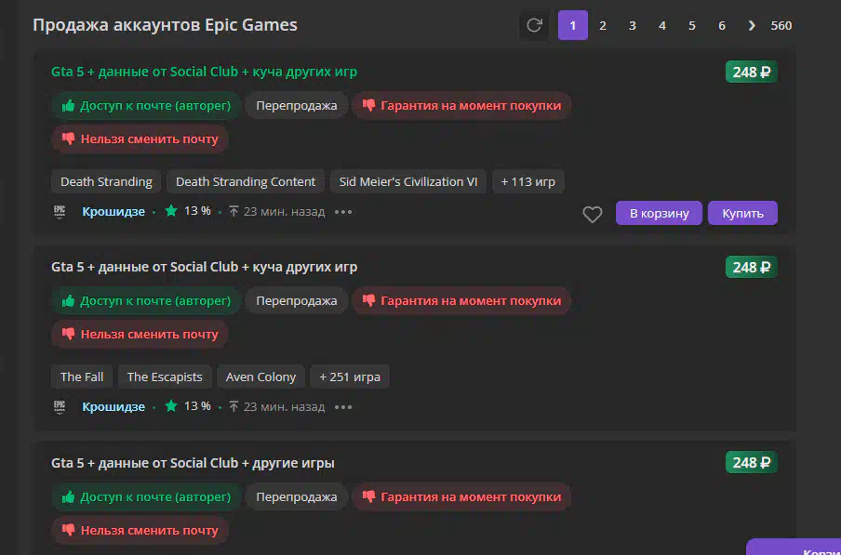Image resolution: width=841 pixels, height=555 pixels.
Task: Go to page 5 of listings
Action: click(692, 25)
